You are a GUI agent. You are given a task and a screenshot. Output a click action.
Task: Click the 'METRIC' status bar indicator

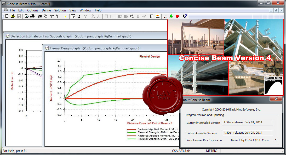click(211, 151)
